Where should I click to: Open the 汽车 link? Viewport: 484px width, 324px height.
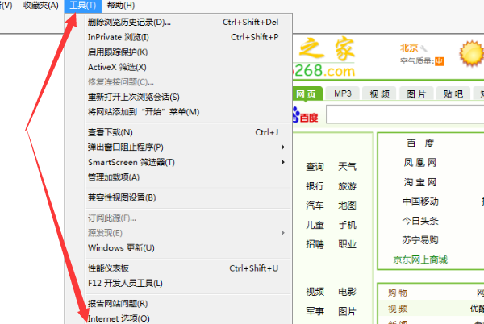pos(315,206)
